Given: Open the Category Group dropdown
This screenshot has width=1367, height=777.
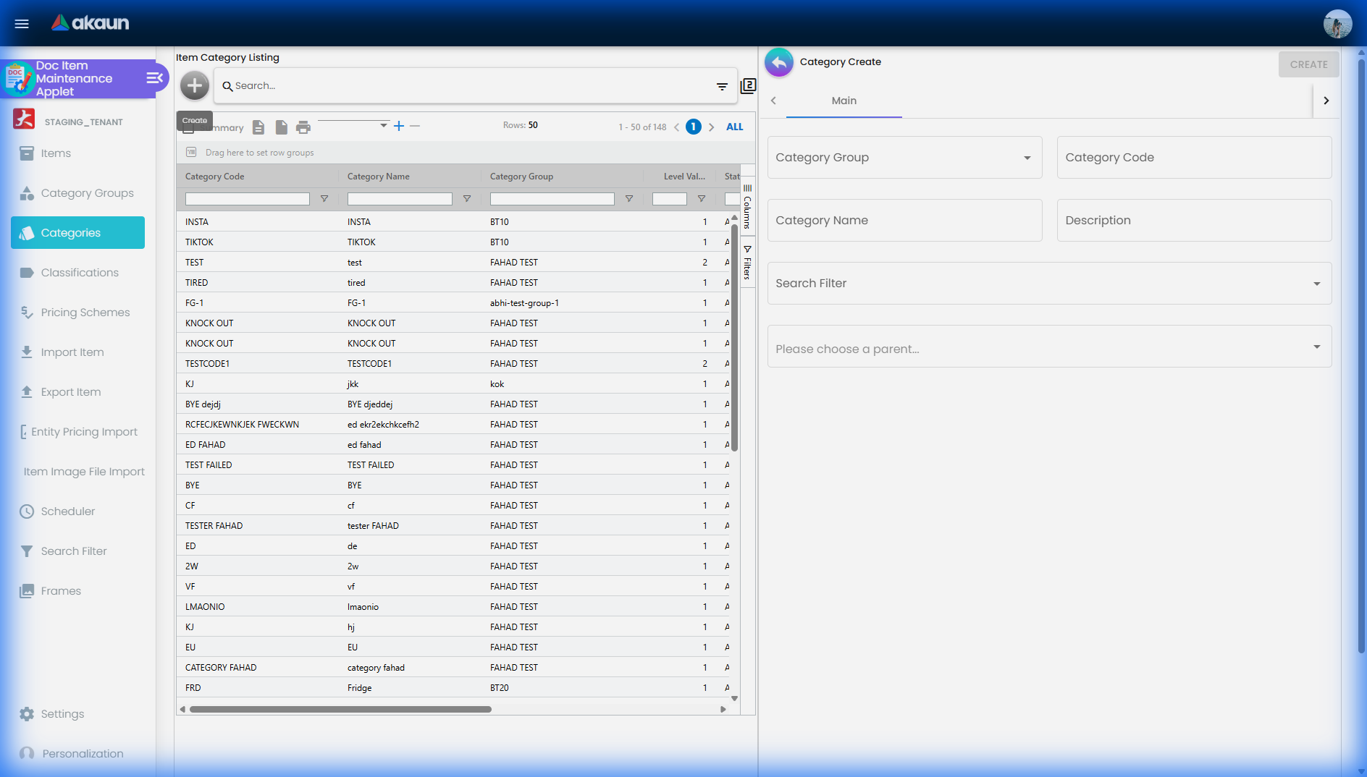Looking at the screenshot, I should pos(904,158).
